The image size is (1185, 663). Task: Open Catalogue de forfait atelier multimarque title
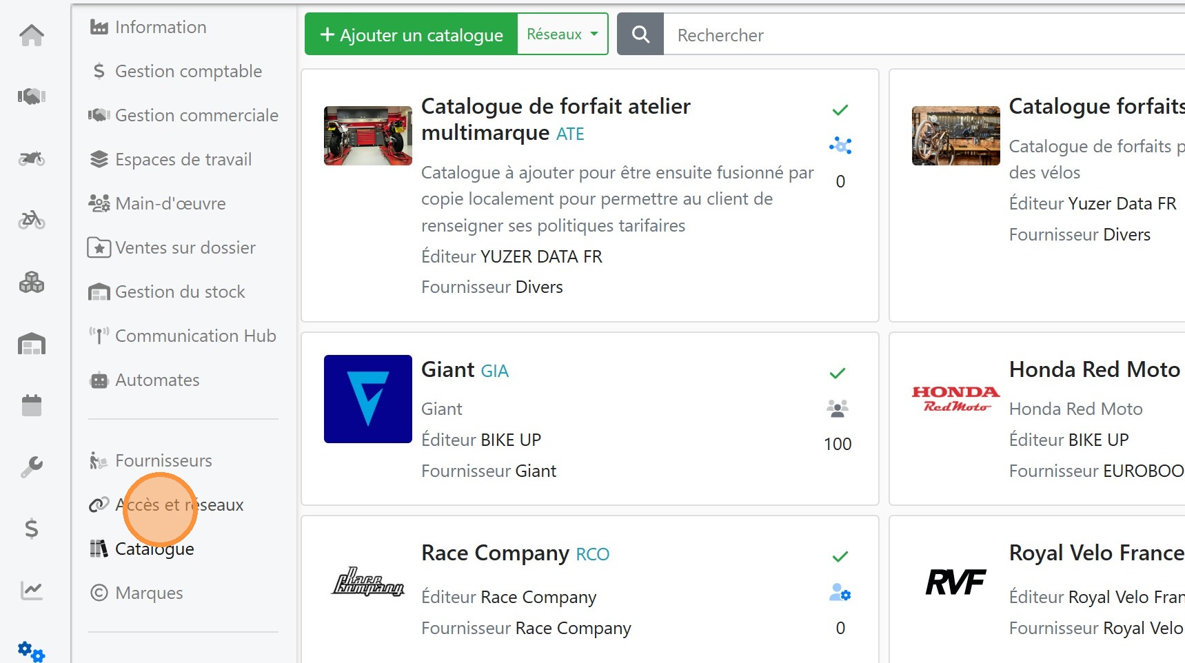(x=556, y=119)
